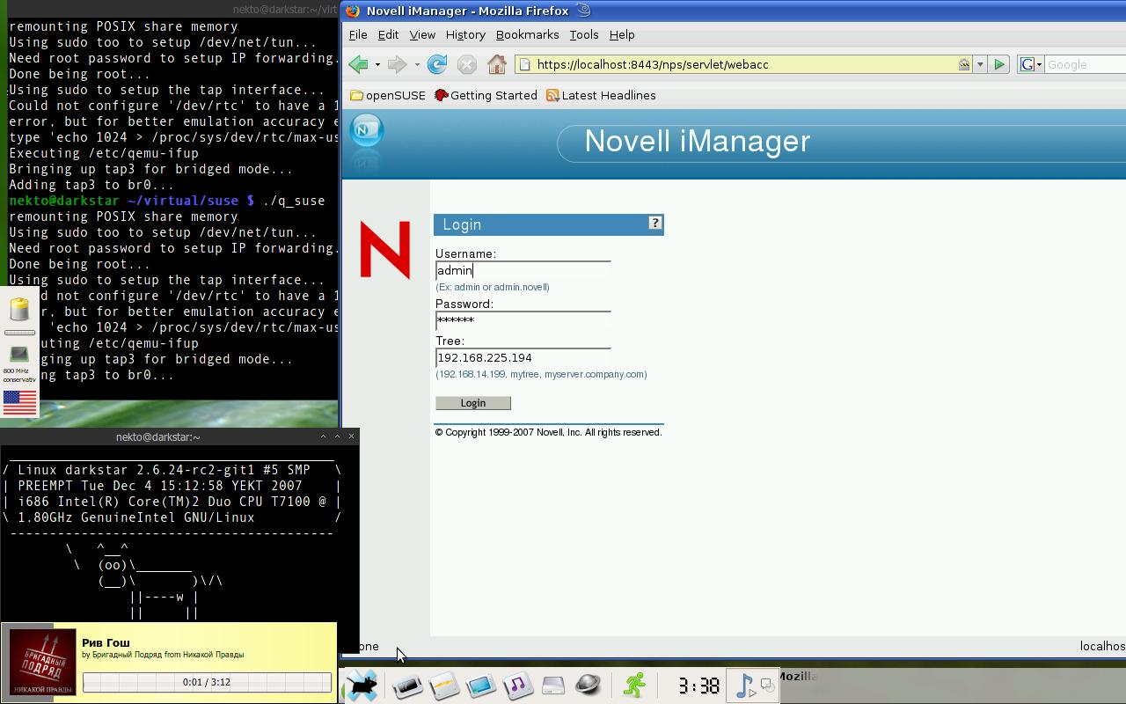Open the Latest Headlines feed bookmark
This screenshot has height=704, width=1126.
[601, 95]
